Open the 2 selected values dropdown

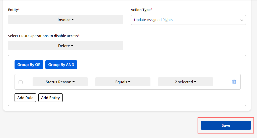185,82
